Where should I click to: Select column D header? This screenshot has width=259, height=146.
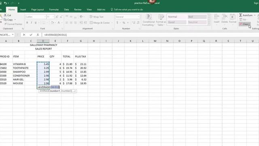pyautogui.click(x=43, y=41)
